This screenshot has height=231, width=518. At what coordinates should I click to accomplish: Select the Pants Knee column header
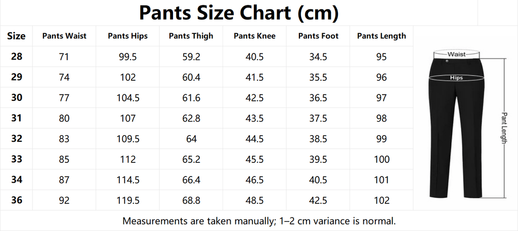point(254,36)
